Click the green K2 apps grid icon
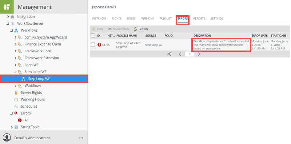 [x=7, y=7]
